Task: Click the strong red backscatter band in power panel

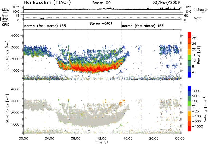Action: point(93,68)
